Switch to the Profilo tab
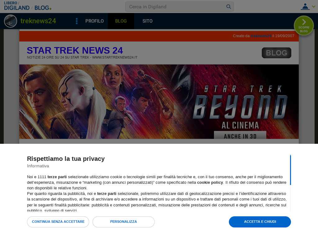Viewport: 318px width, 238px height. pyautogui.click(x=94, y=21)
